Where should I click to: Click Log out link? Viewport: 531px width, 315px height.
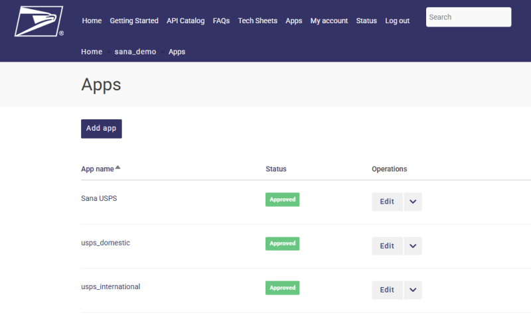[397, 21]
